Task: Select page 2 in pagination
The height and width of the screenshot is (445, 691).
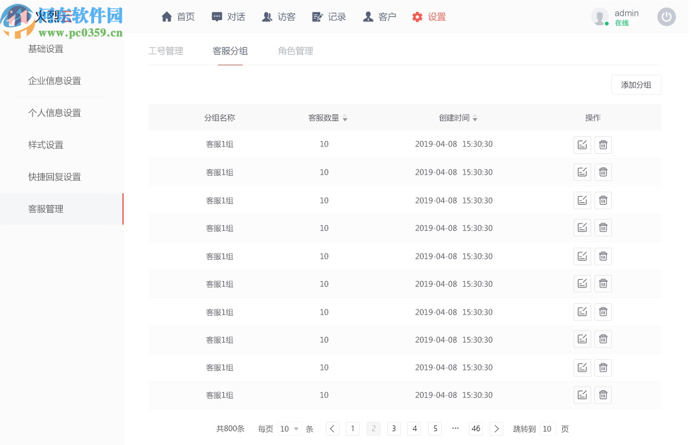Action: (x=373, y=429)
